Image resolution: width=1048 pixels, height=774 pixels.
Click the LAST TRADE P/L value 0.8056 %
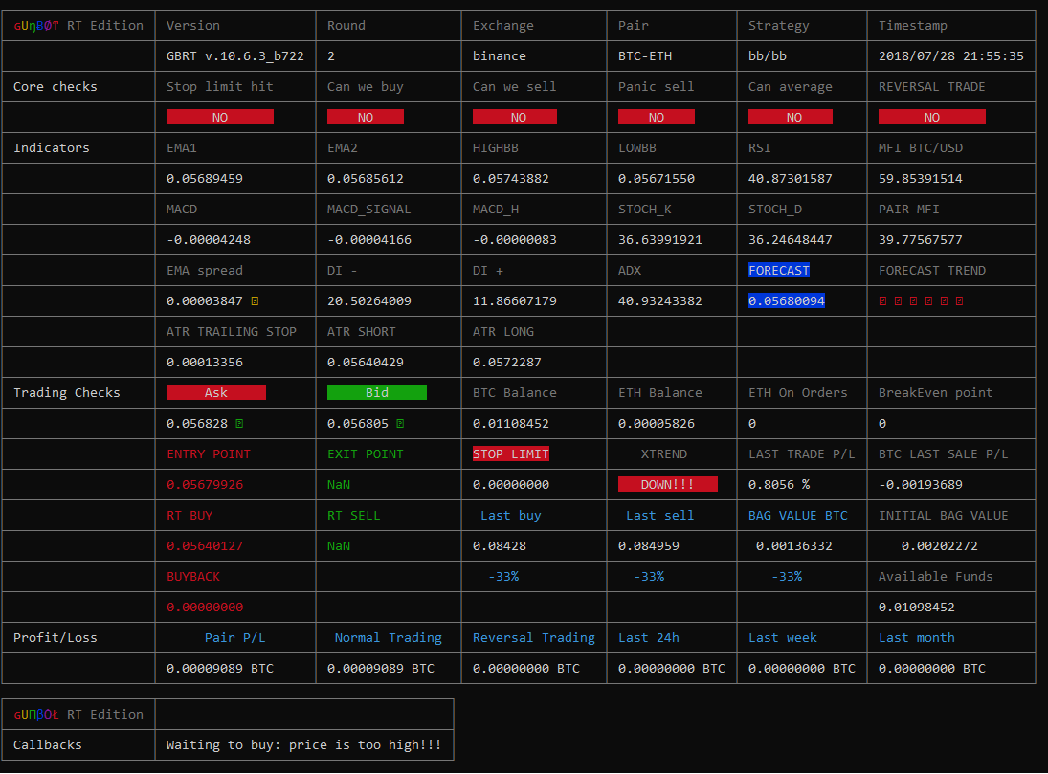pos(779,484)
